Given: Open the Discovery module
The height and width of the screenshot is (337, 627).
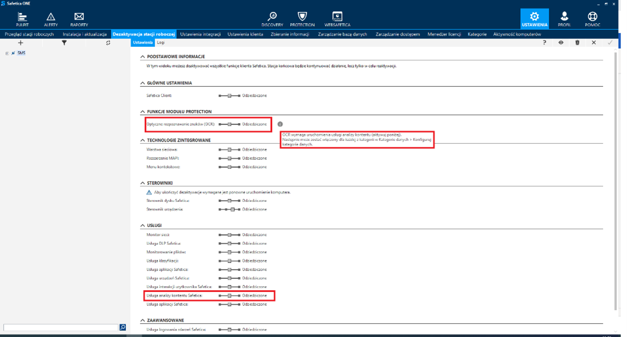Looking at the screenshot, I should coord(272,19).
